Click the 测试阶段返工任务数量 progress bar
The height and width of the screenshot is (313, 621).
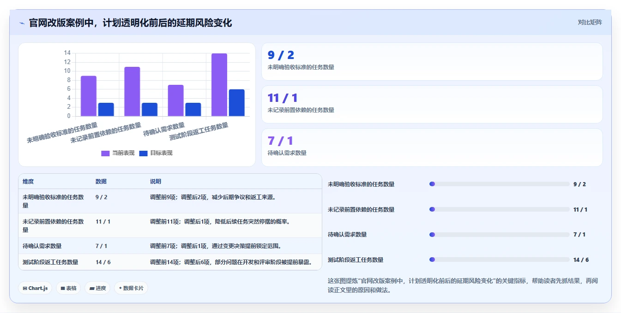tap(499, 260)
